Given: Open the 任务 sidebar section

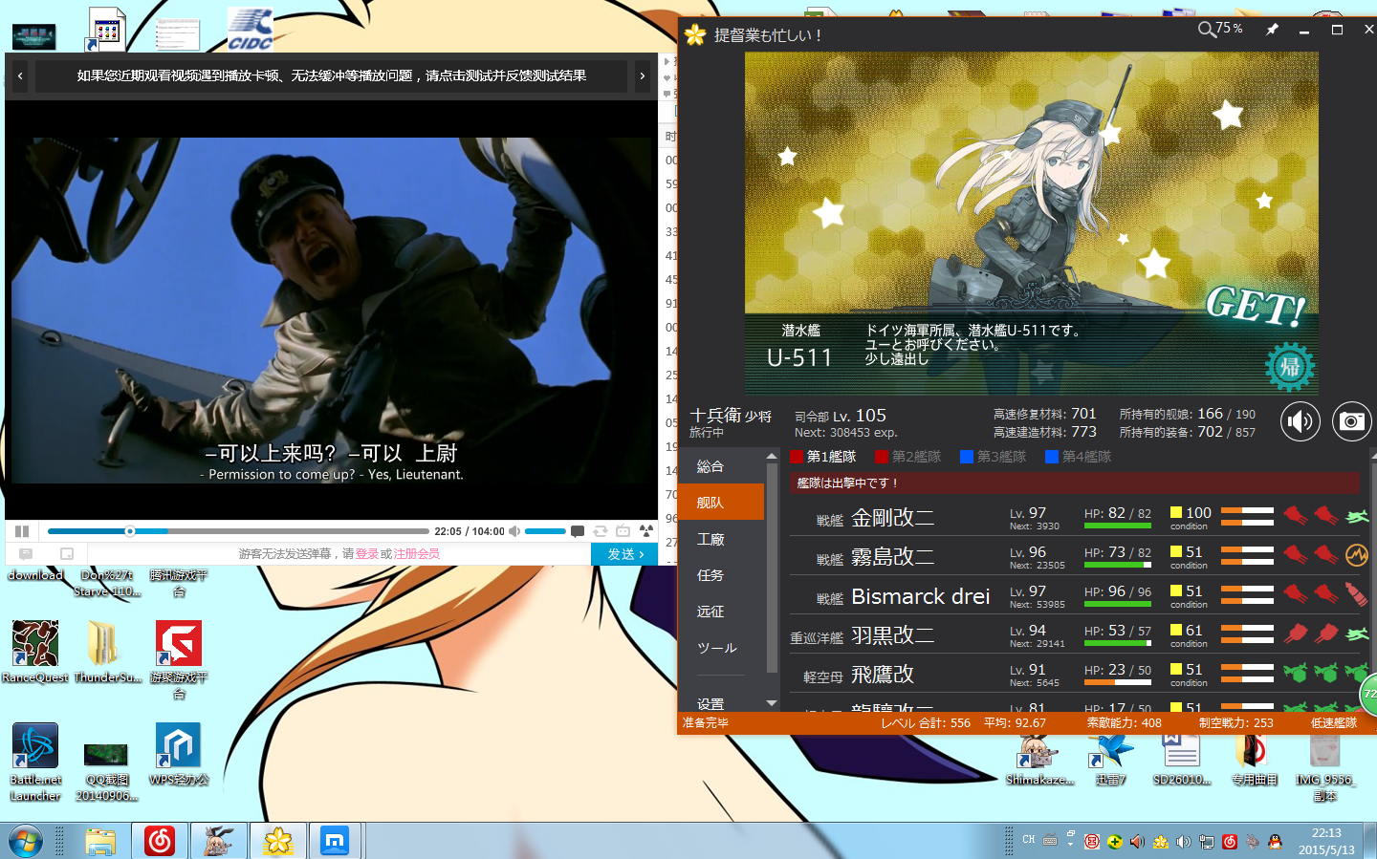Looking at the screenshot, I should click(x=722, y=575).
